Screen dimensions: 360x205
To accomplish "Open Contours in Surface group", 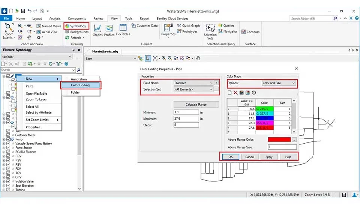I will pyautogui.click(x=250, y=32).
